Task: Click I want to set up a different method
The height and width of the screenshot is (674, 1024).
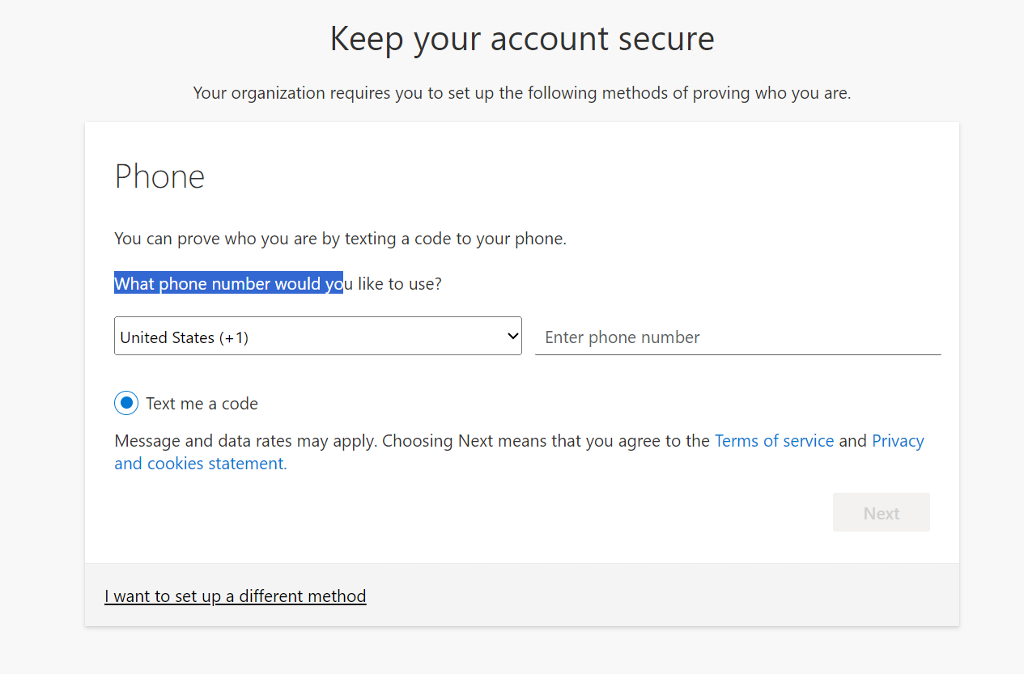Action: coord(235,596)
